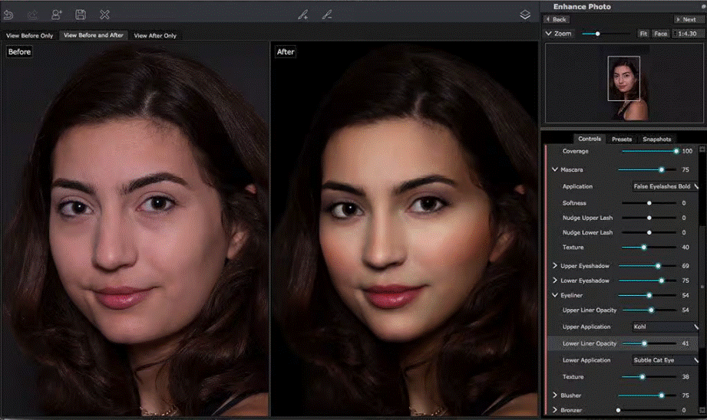This screenshot has width=707, height=420.
Task: Select the brush minus (cut back) tool
Action: pyautogui.click(x=327, y=15)
